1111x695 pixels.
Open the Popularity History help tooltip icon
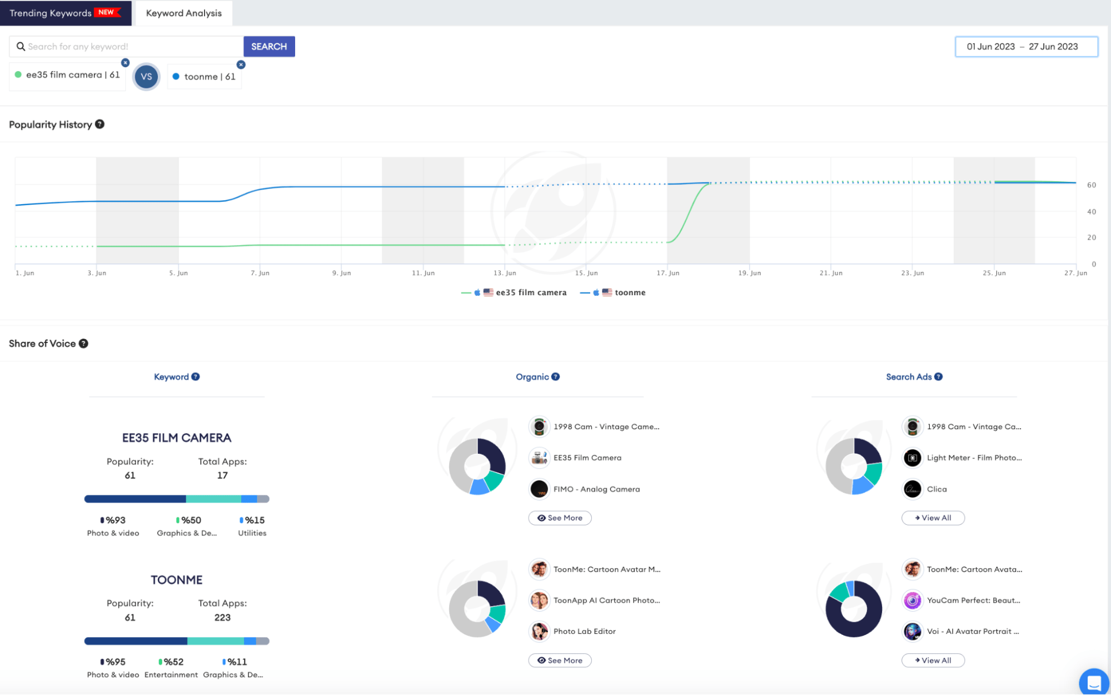99,124
